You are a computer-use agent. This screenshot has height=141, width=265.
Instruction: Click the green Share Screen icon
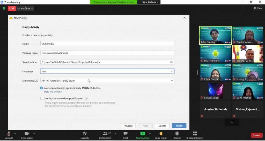pyautogui.click(x=143, y=134)
